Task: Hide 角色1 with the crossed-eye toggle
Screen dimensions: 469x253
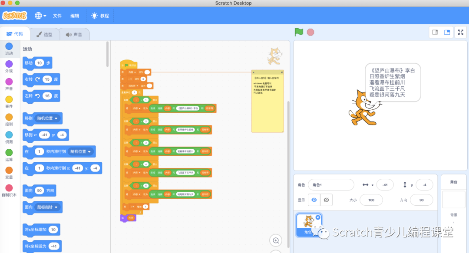Action: [325, 200]
